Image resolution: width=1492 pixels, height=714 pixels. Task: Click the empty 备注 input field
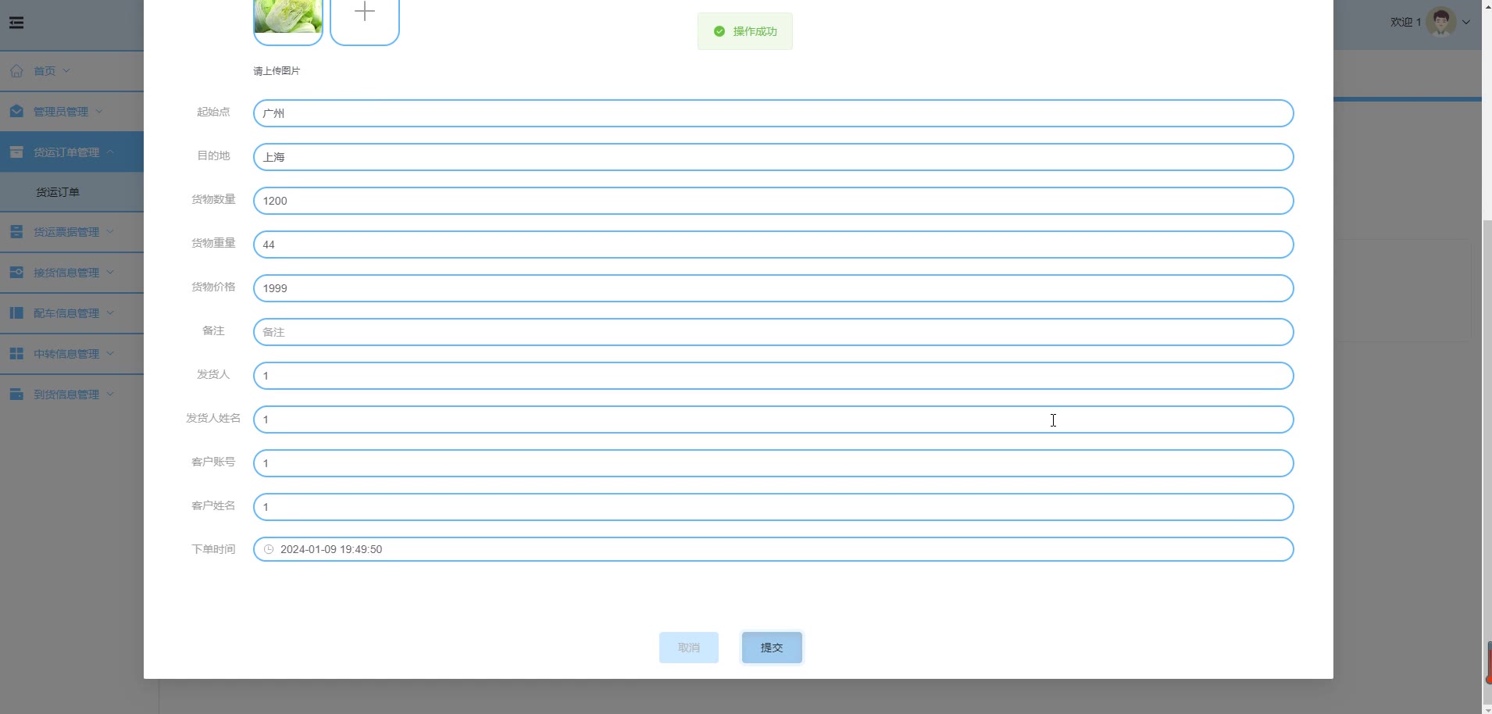coord(773,332)
